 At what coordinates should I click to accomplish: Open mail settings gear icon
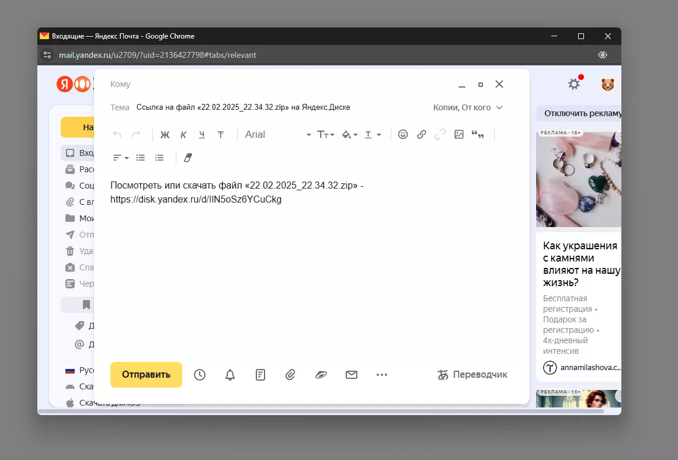coord(574,84)
